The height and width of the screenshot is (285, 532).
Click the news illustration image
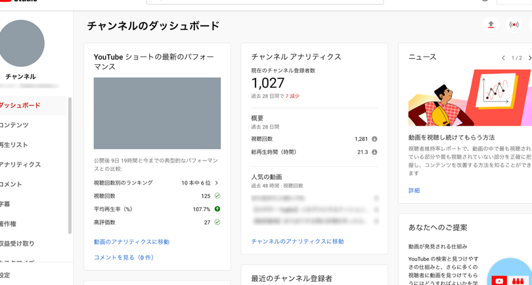click(x=470, y=98)
